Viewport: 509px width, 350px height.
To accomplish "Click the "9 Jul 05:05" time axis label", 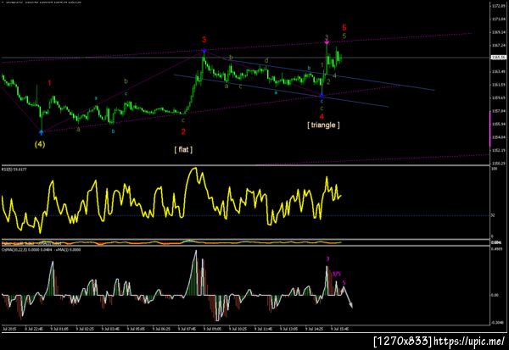I will click(x=137, y=329).
